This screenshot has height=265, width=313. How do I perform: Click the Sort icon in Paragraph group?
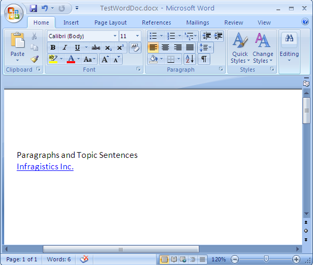coord(189,59)
